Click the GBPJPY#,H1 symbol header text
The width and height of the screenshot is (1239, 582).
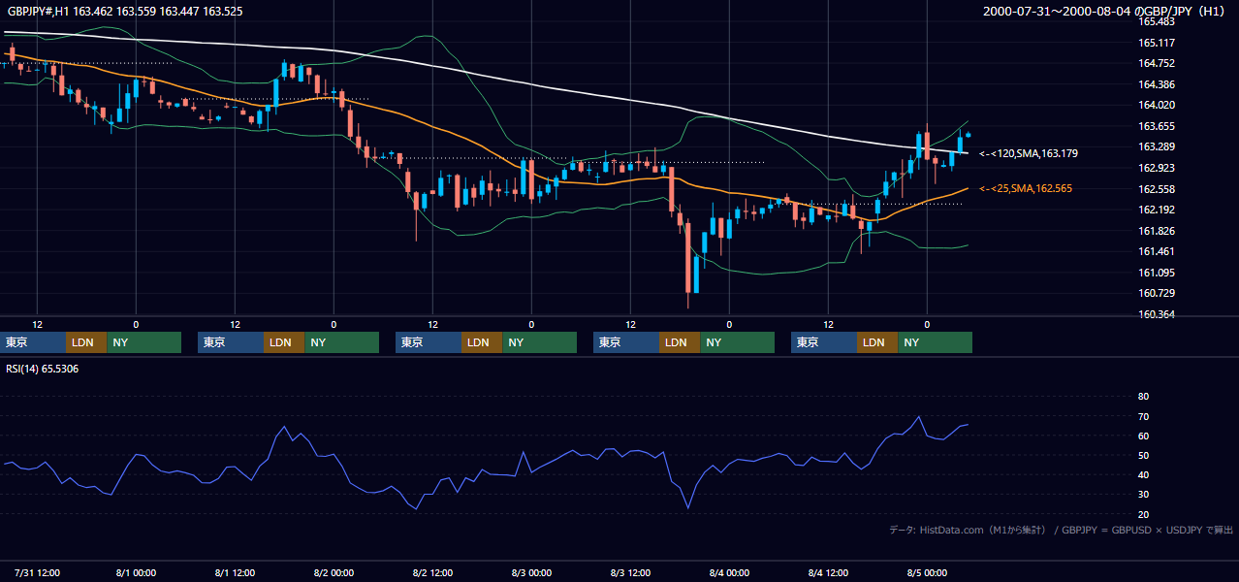[x=126, y=12]
